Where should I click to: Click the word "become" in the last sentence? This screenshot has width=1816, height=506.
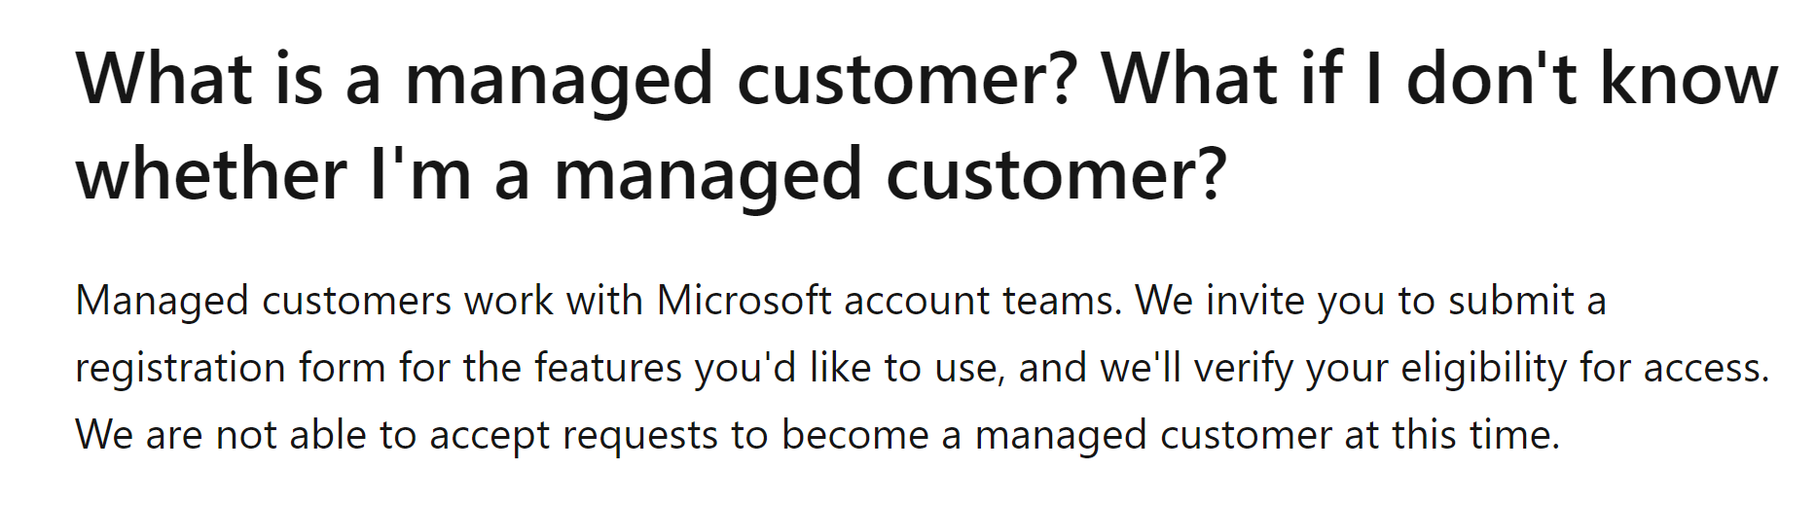pos(854,435)
